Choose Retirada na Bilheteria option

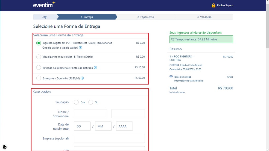tap(39, 68)
